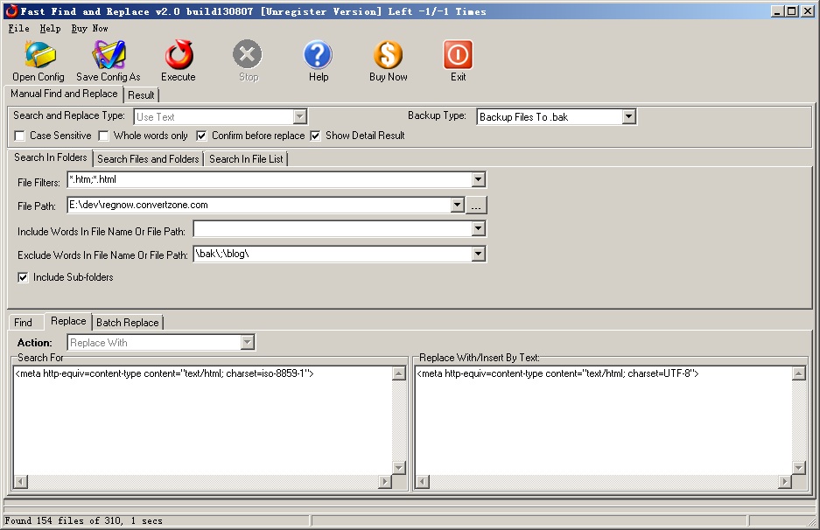The image size is (820, 530).
Task: Enable the Case Sensitive checkbox
Action: click(x=20, y=136)
